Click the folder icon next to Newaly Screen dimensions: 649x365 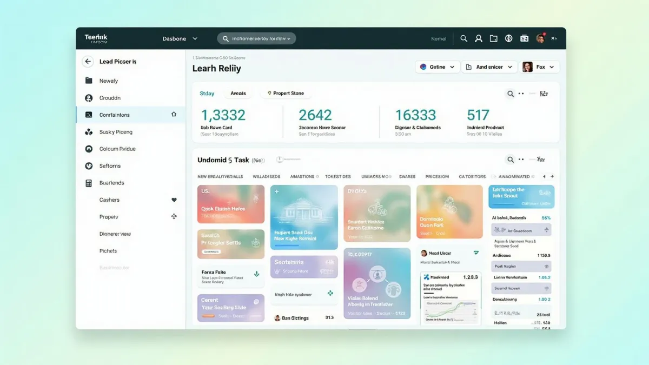pyautogui.click(x=89, y=81)
